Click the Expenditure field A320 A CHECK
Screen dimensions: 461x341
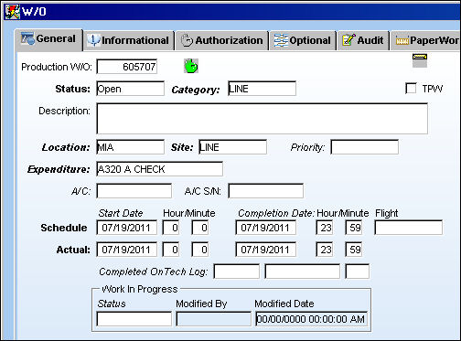[159, 169]
